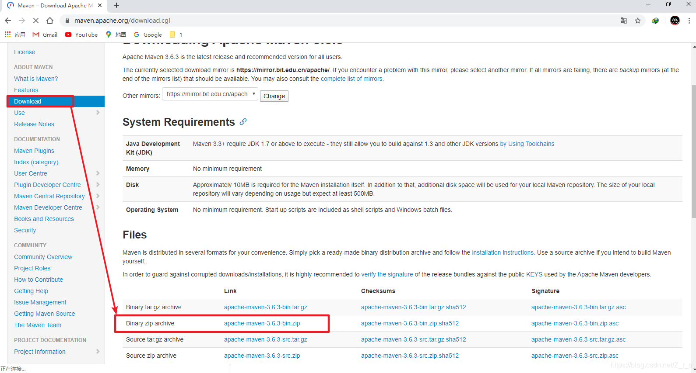Download apache-maven-3.6.3-src.zip
This screenshot has height=373, width=696.
[262, 356]
